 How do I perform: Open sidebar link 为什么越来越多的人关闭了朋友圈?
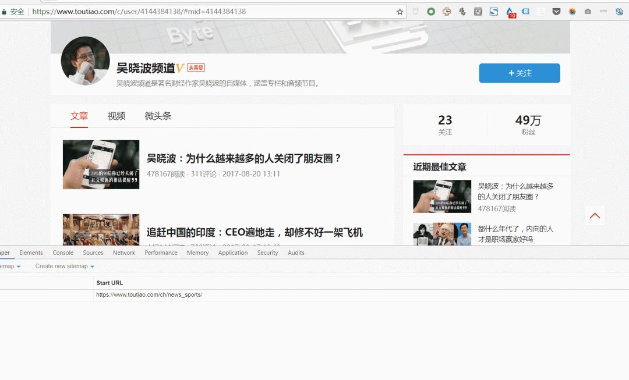coord(515,191)
